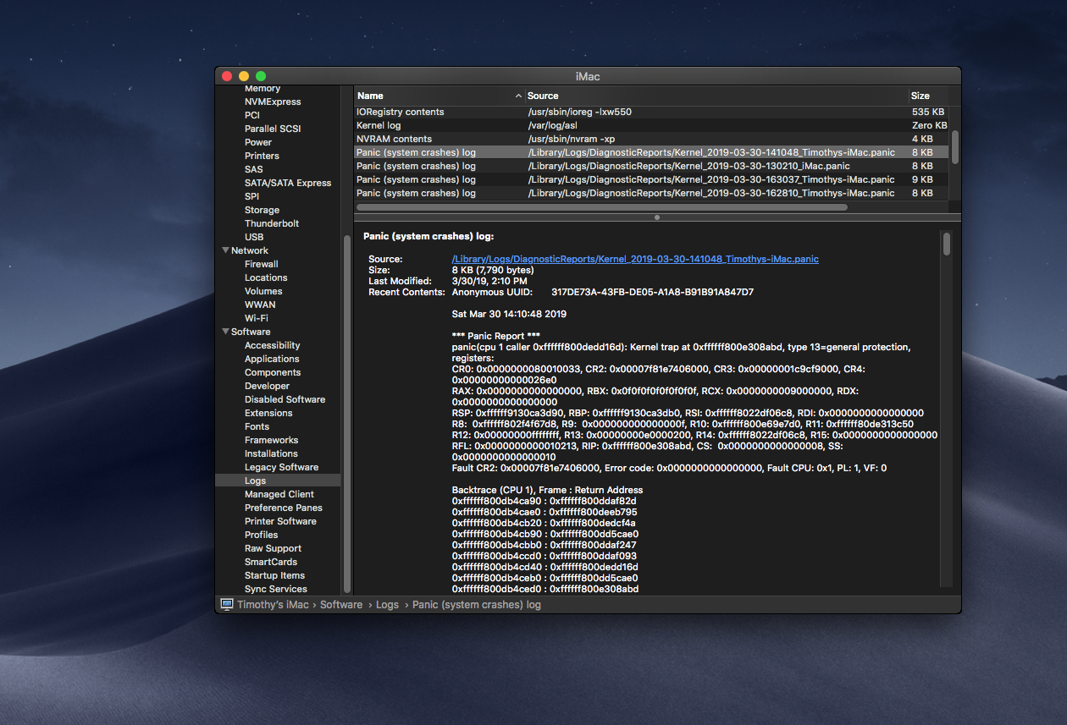
Task: Open WWAN under Network
Action: point(260,305)
